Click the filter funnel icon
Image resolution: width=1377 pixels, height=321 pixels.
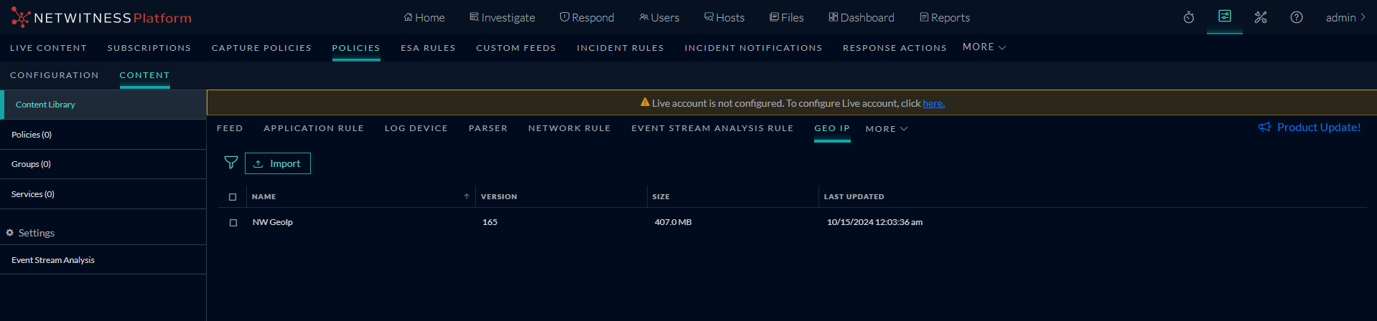pos(231,163)
